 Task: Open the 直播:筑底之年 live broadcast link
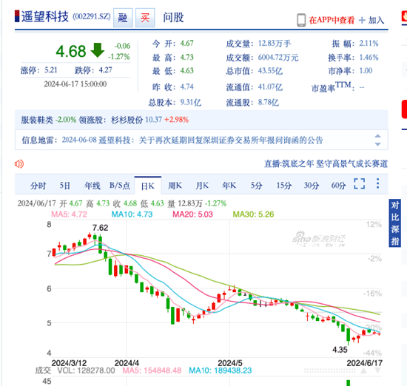click(326, 163)
